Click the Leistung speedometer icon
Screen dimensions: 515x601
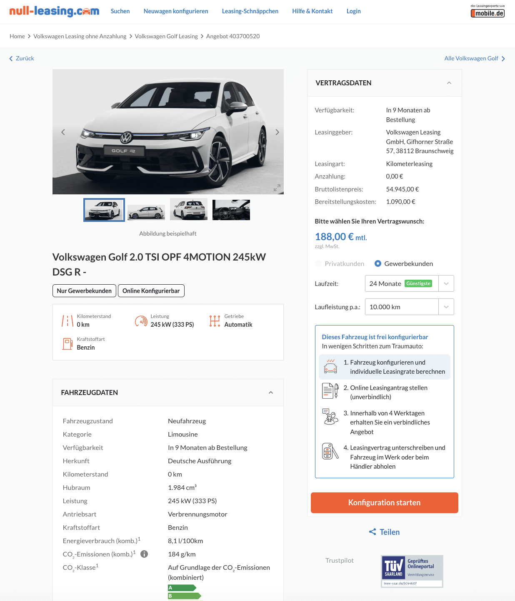(x=141, y=321)
